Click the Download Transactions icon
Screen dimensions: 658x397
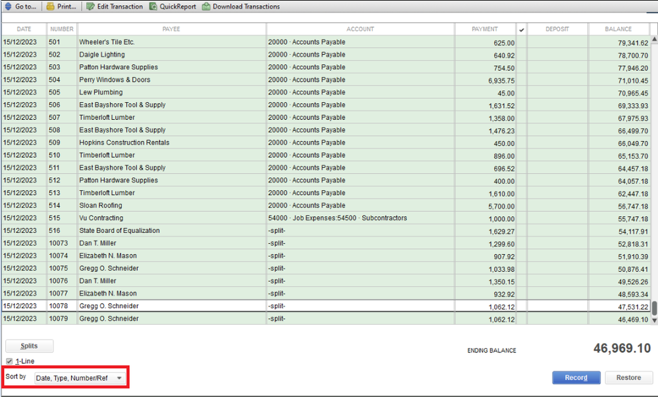click(206, 7)
